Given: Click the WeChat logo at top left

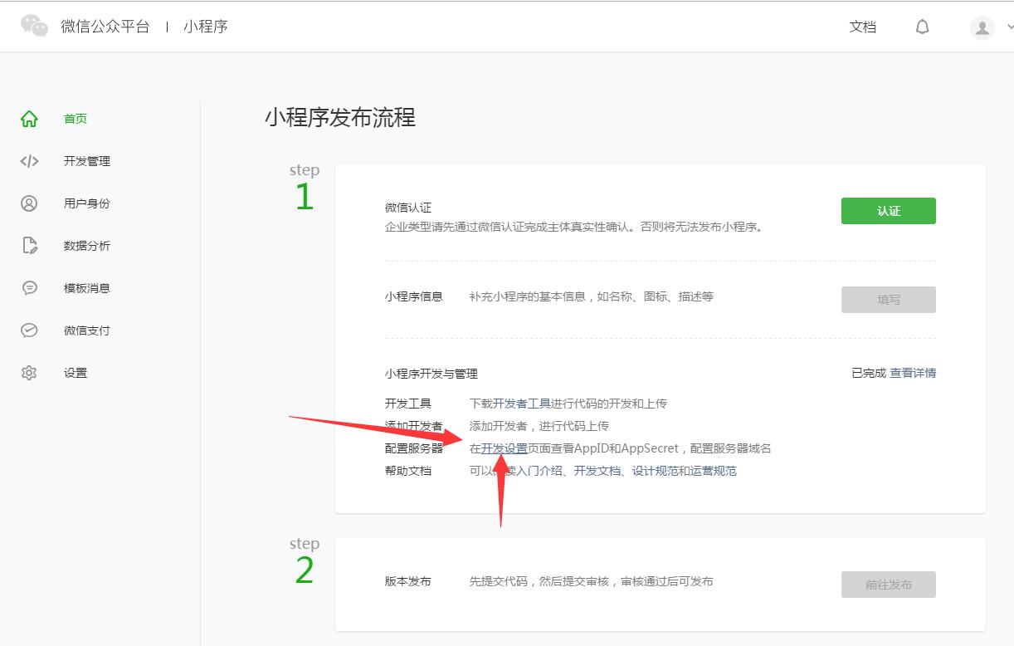Looking at the screenshot, I should 35,25.
